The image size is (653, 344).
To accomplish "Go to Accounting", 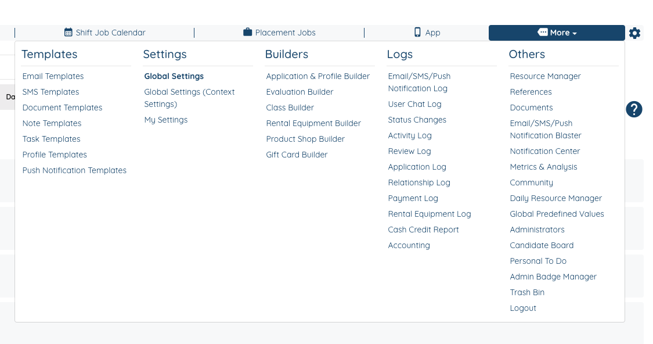I will point(409,246).
